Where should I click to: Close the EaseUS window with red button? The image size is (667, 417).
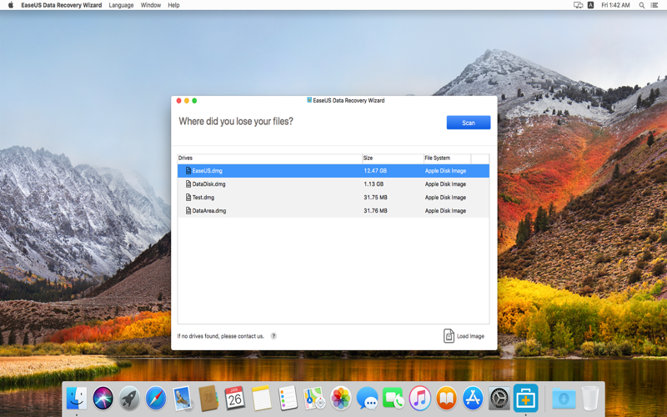pyautogui.click(x=178, y=101)
